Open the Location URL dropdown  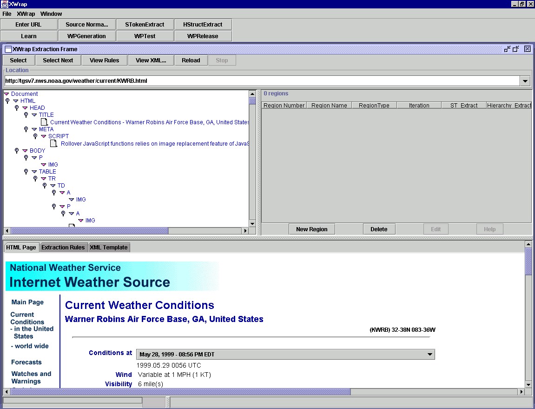point(525,81)
